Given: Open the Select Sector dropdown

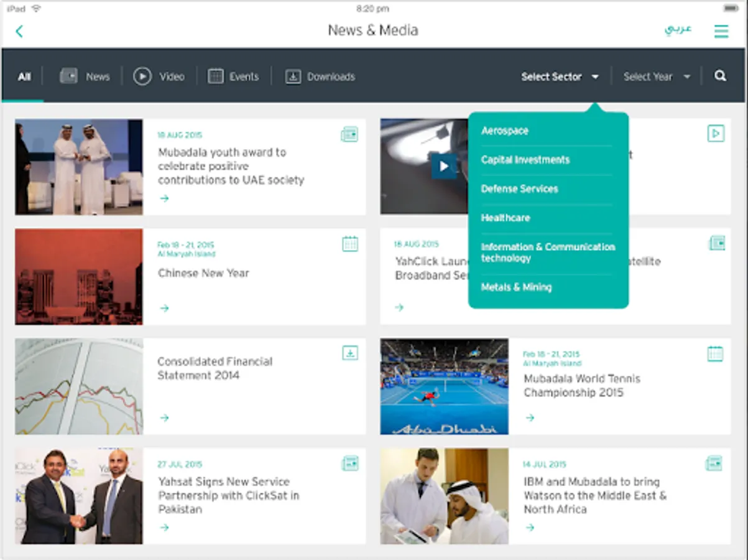Looking at the screenshot, I should coord(560,77).
